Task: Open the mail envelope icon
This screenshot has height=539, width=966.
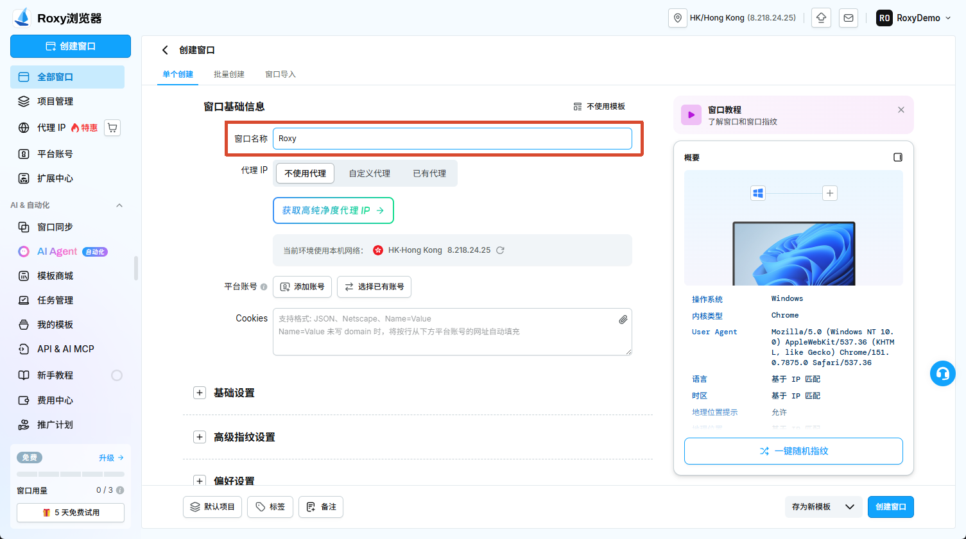Action: tap(849, 18)
